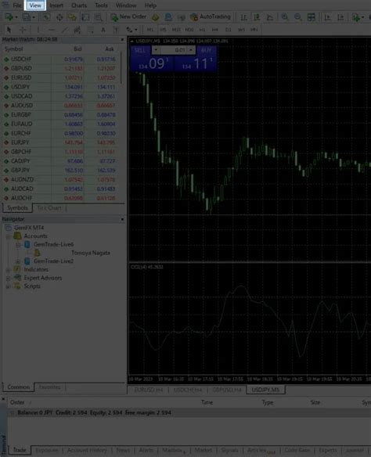The image size is (371, 457).
Task: Expand the Expert Advisors tree node
Action: (x=8, y=278)
